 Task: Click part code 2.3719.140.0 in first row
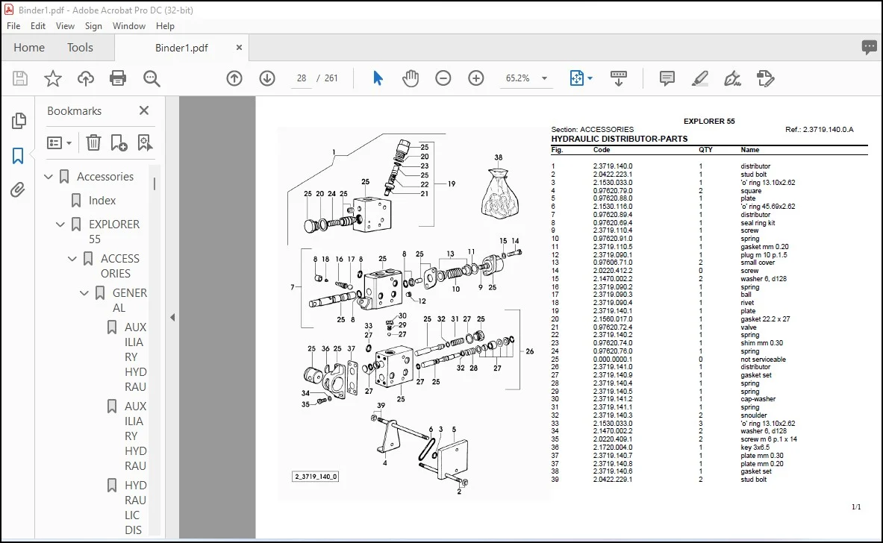point(613,166)
